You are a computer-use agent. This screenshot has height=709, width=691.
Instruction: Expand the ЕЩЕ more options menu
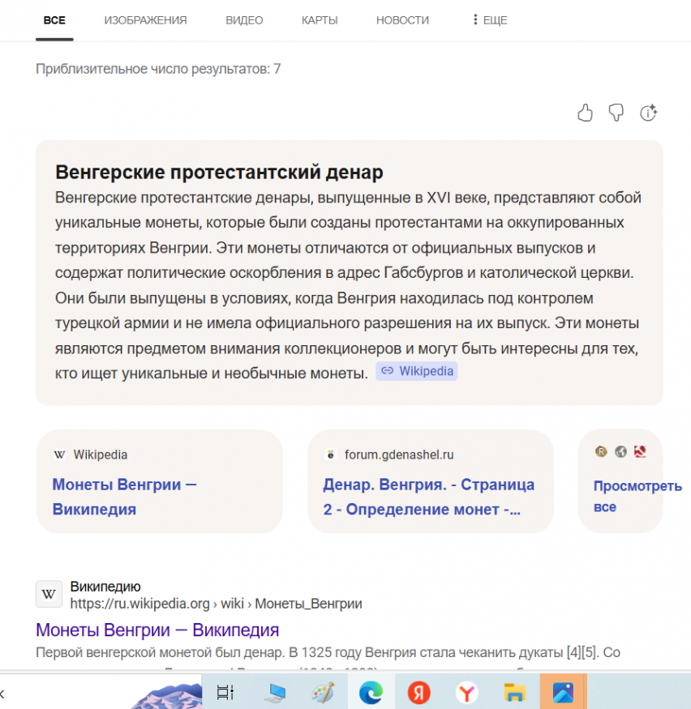pyautogui.click(x=490, y=20)
